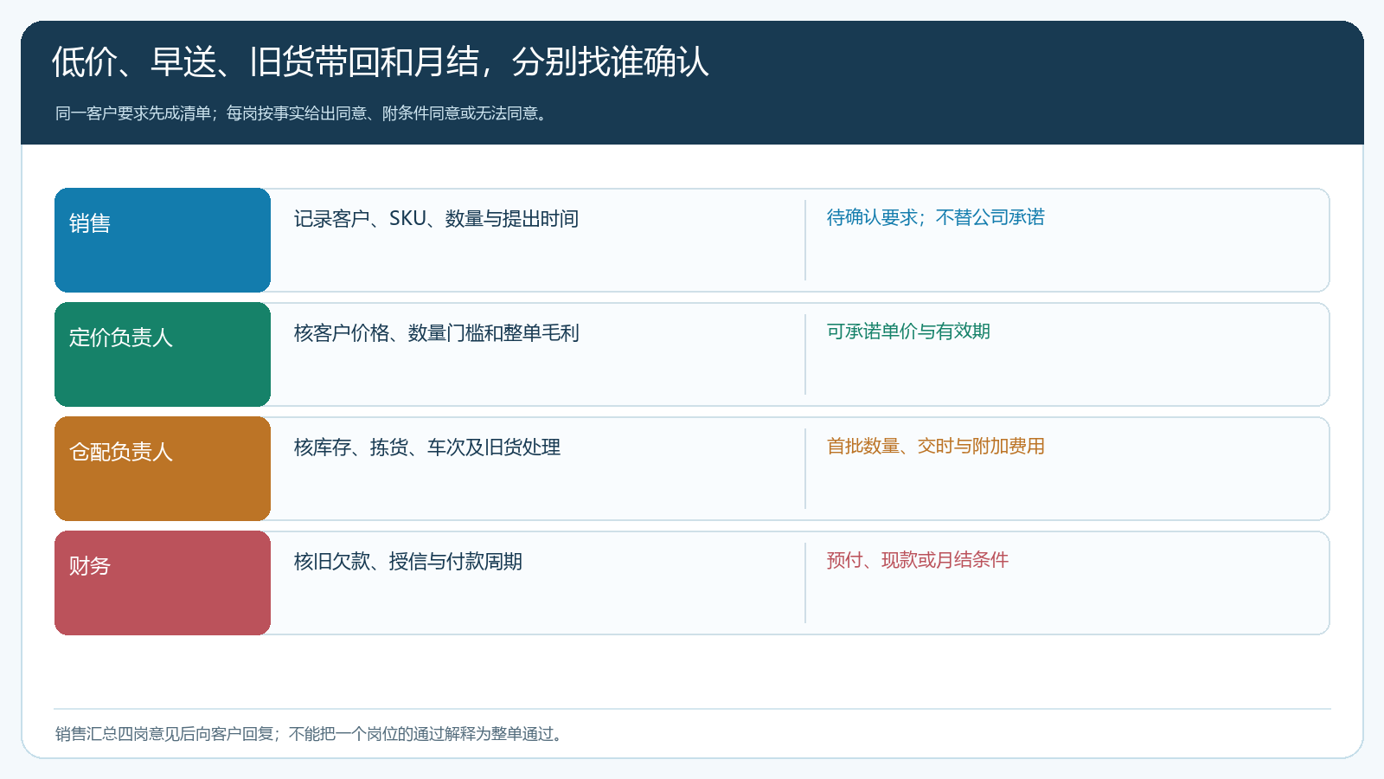
Task: Select text 核库存、拣货、车次及旧货处理
Action: pos(427,447)
